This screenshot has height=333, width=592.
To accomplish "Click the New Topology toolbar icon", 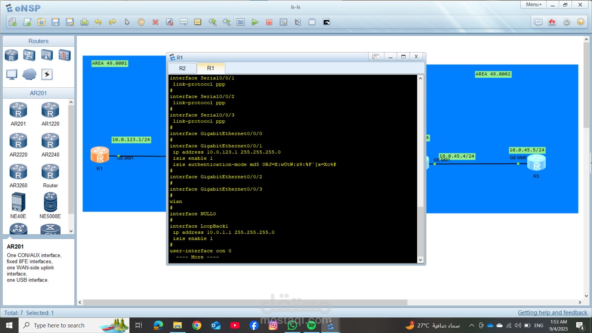I will (x=12, y=22).
